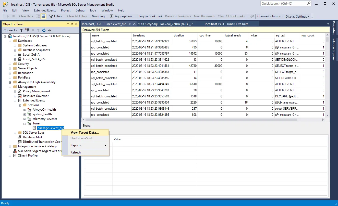
Task: Click the events grid vertical scrollbar thumb
Action: click(x=328, y=40)
